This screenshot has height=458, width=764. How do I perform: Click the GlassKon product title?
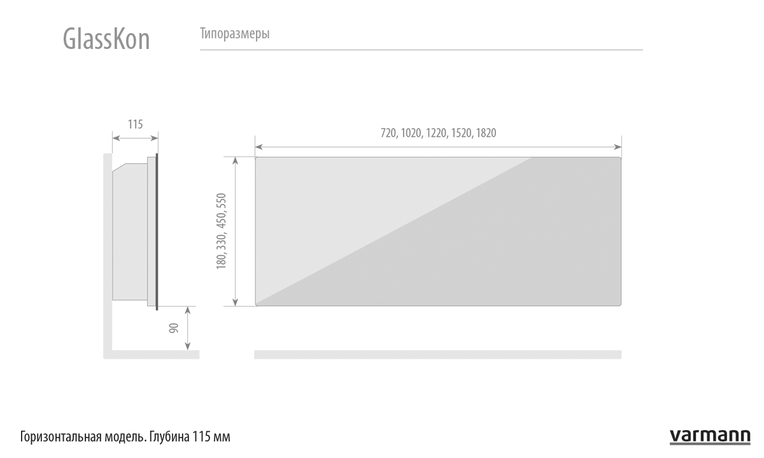point(106,39)
